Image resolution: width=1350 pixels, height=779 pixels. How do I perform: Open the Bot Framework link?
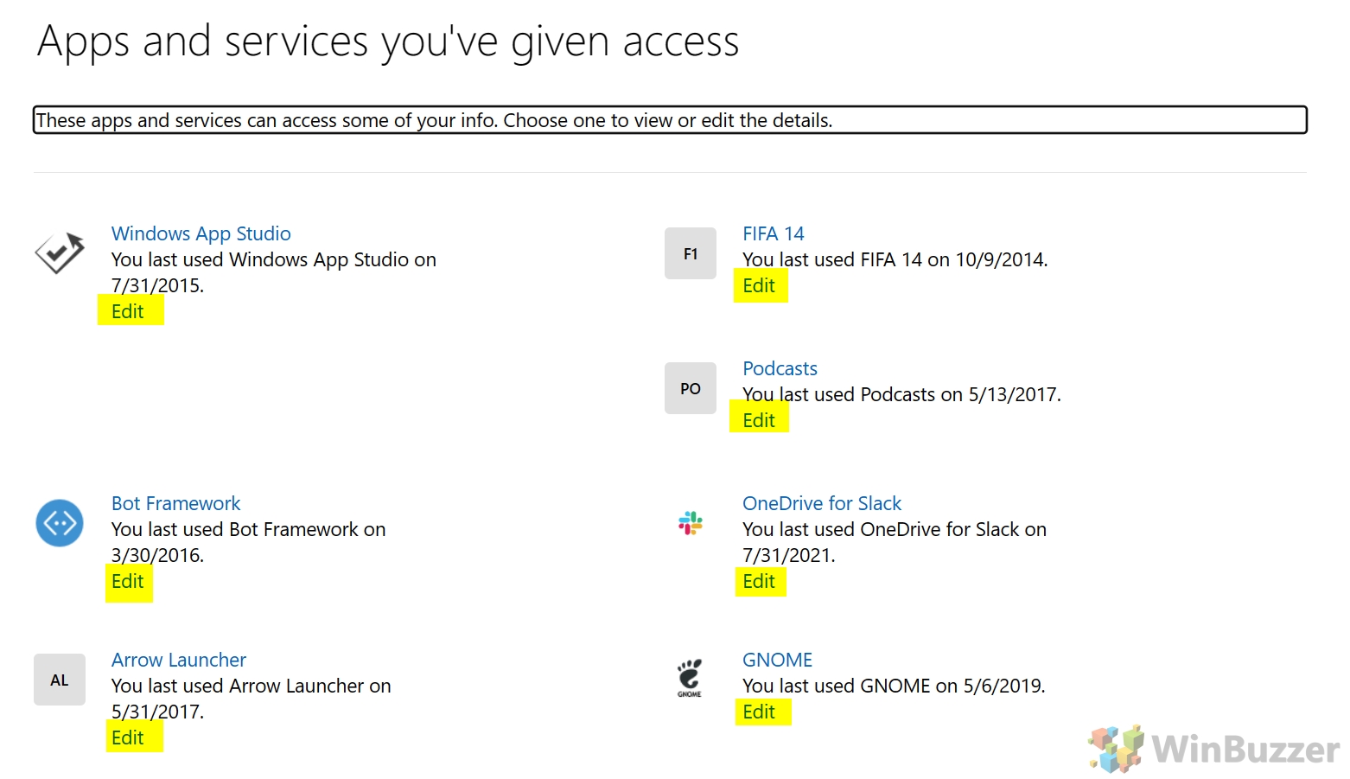[176, 503]
